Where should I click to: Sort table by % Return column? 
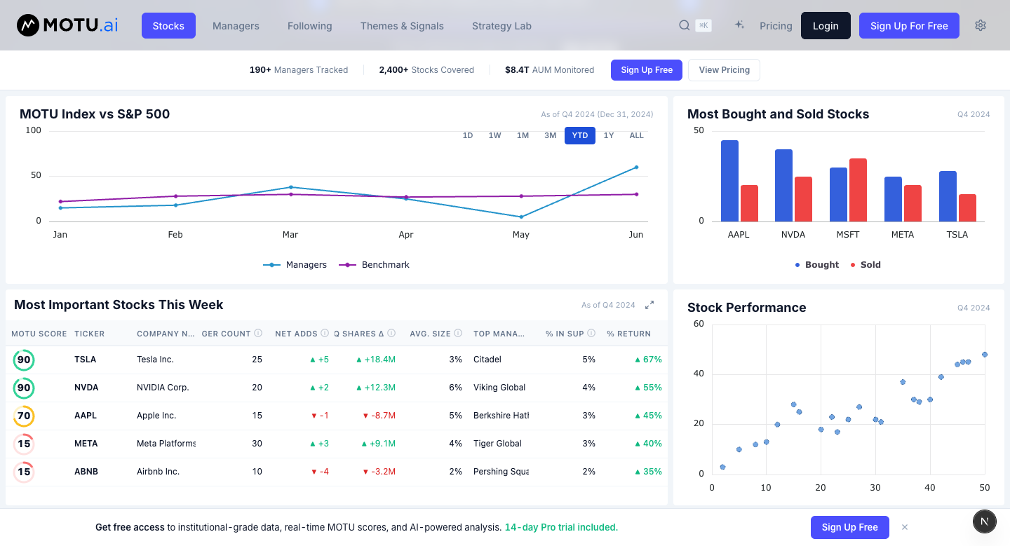coord(629,334)
